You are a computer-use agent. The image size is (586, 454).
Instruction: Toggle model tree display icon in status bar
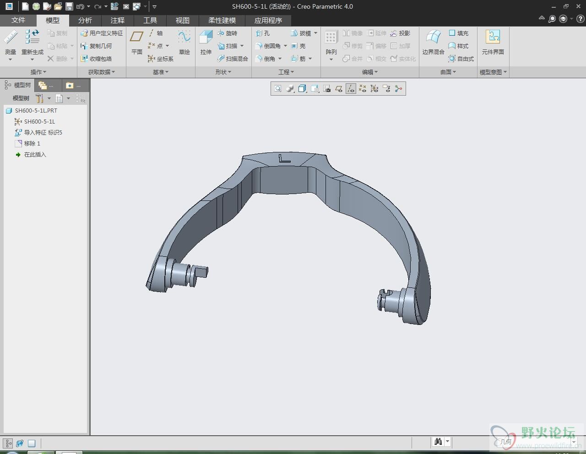pyautogui.click(x=8, y=443)
